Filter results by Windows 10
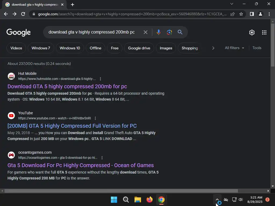This screenshot has width=275, height=206. (70, 48)
